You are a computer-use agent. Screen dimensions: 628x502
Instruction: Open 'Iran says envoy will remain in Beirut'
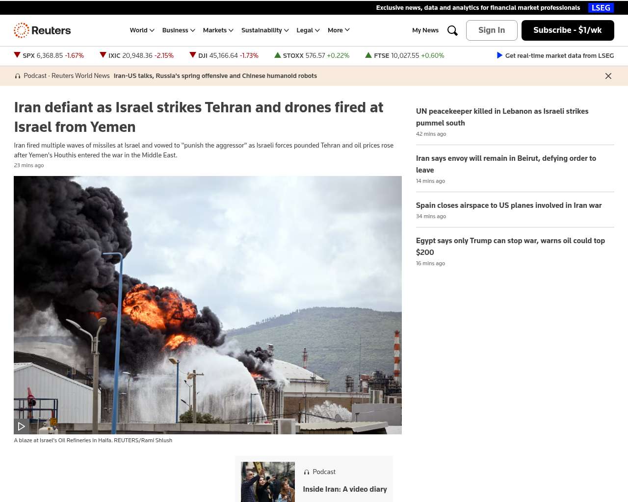(506, 164)
